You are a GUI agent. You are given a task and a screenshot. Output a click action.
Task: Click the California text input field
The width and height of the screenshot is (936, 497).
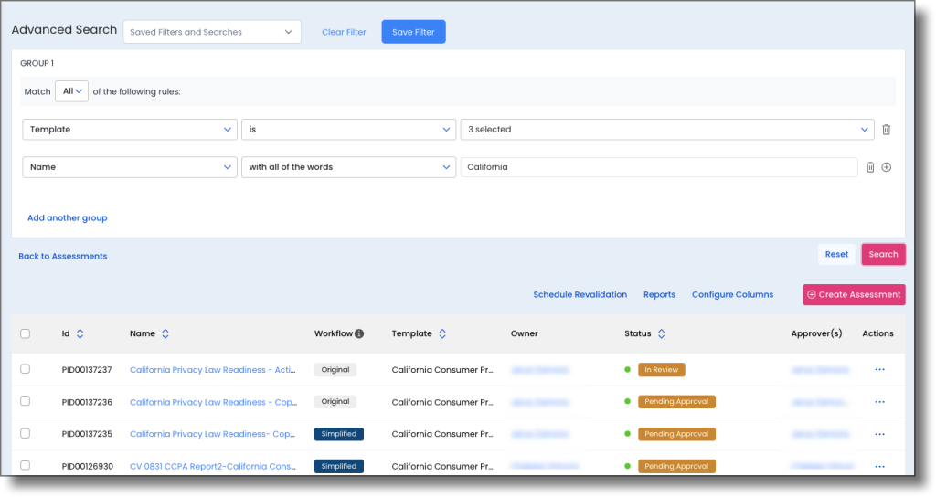659,167
